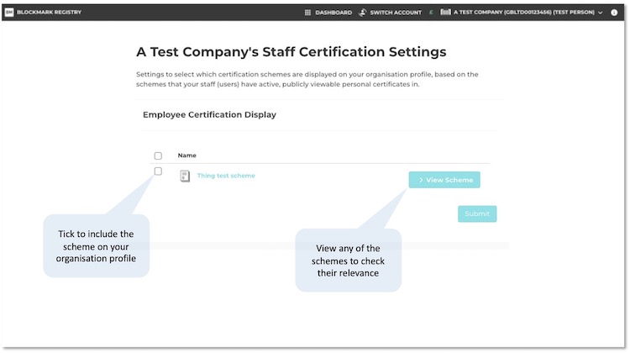Click the Switch Account person icon

(x=362, y=13)
